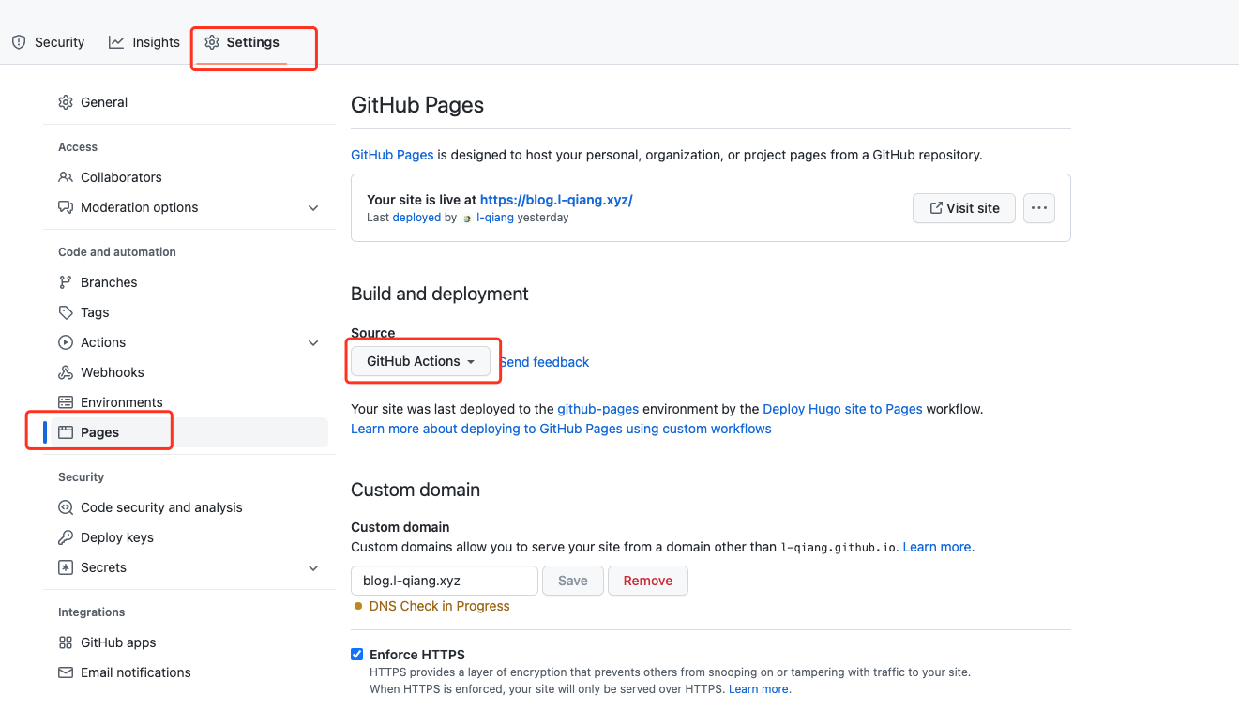This screenshot has height=725, width=1239.
Task: Switch to the Insights tab
Action: tap(144, 42)
